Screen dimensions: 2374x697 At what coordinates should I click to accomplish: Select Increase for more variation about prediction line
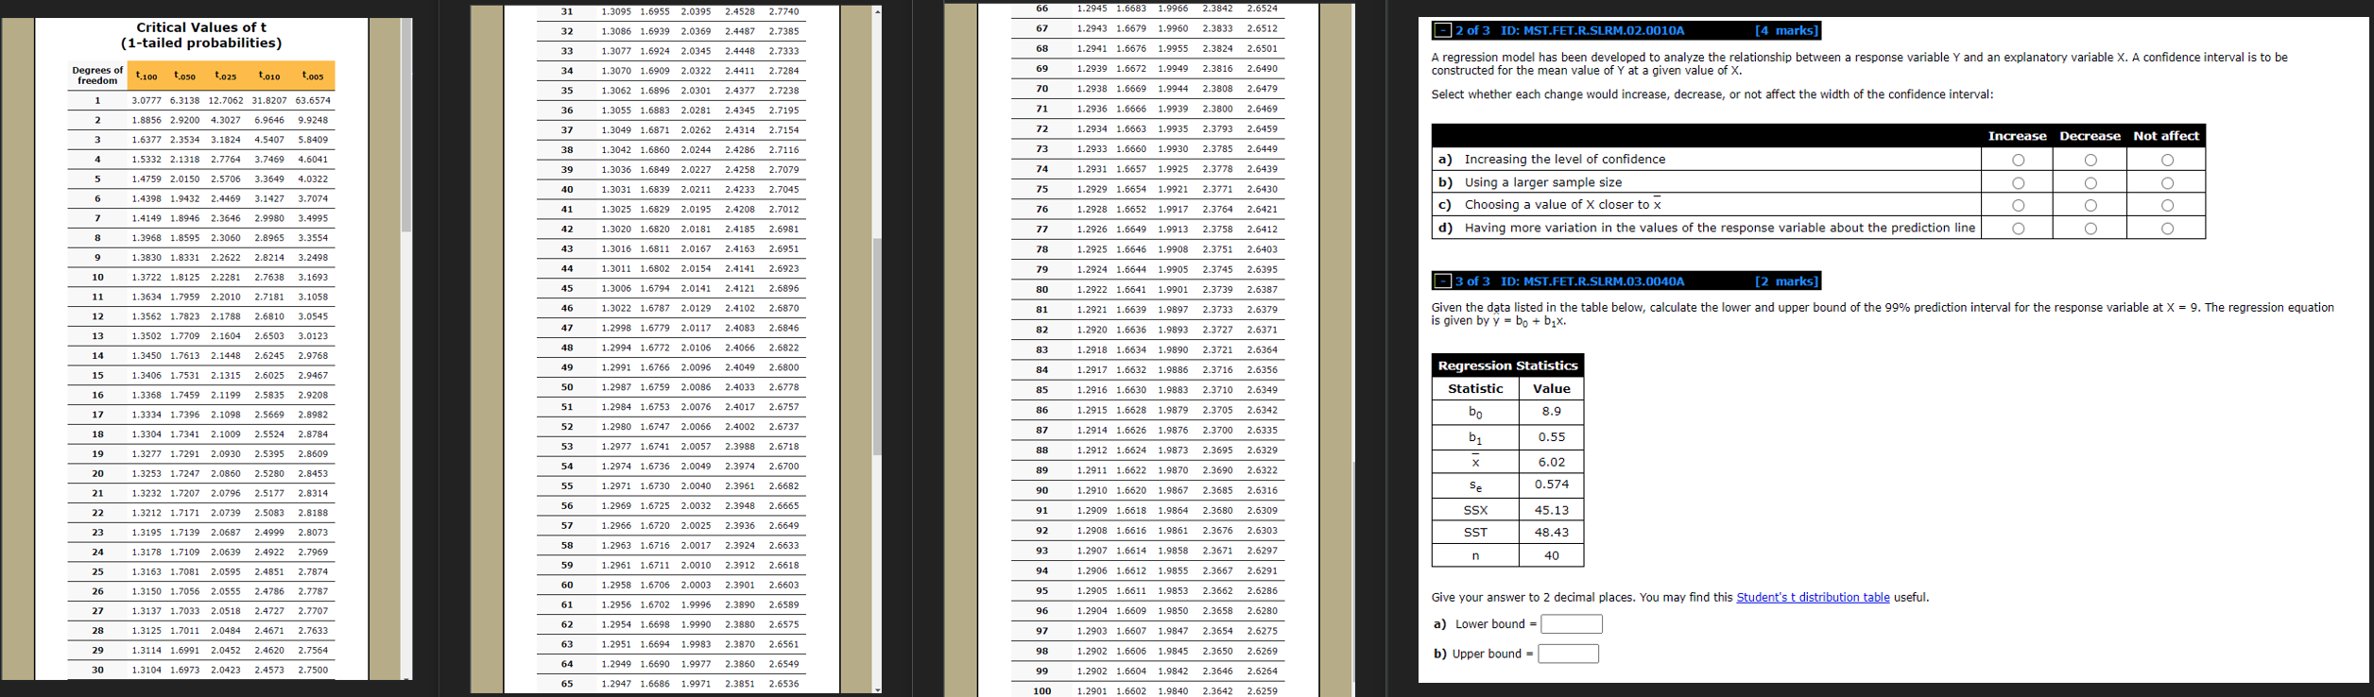click(2018, 229)
